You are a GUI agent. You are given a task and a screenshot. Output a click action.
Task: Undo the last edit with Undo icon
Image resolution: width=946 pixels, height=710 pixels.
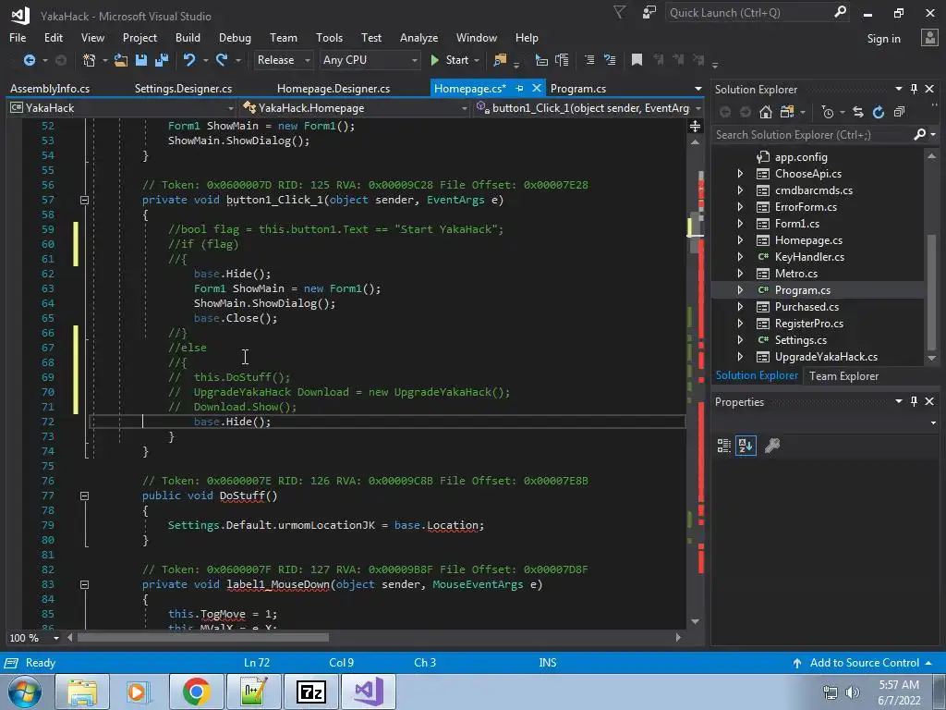click(189, 60)
